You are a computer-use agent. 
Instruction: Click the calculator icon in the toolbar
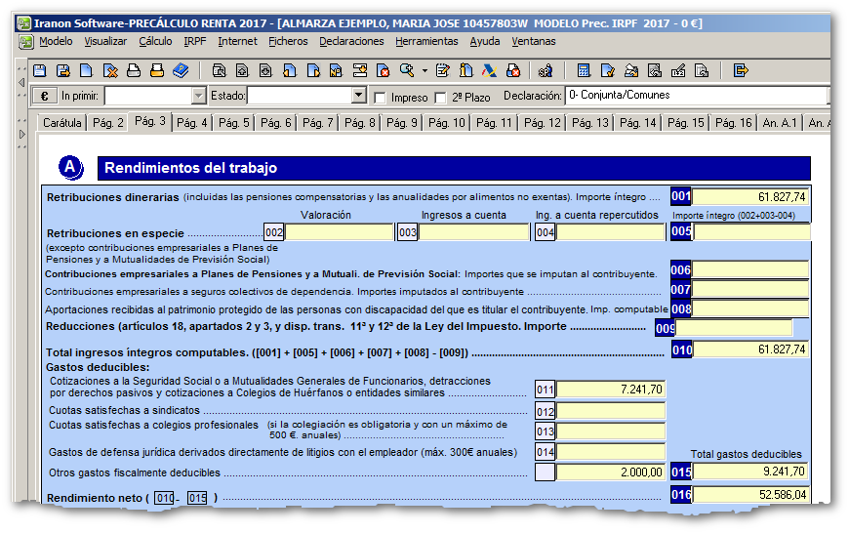[x=584, y=70]
